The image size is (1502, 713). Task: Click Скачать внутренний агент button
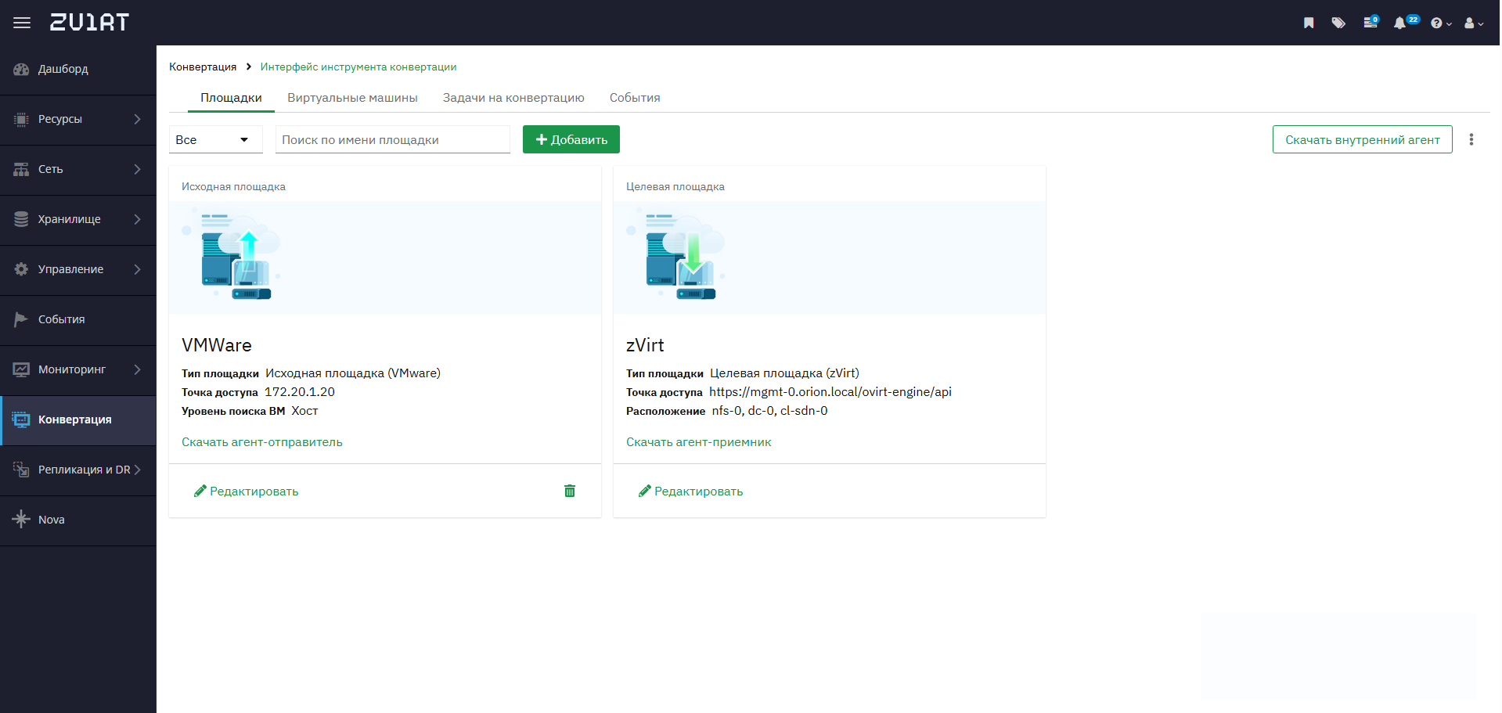1362,139
